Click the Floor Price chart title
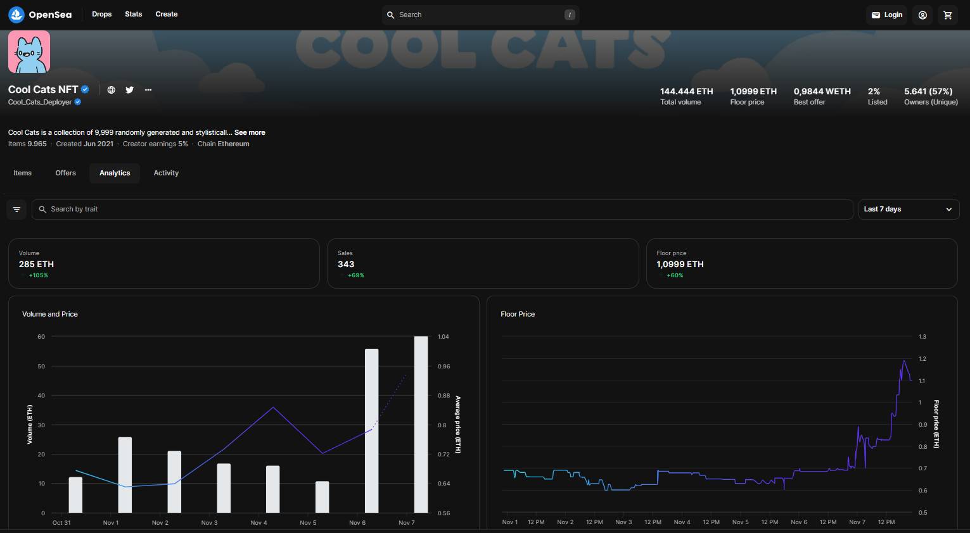 point(518,314)
